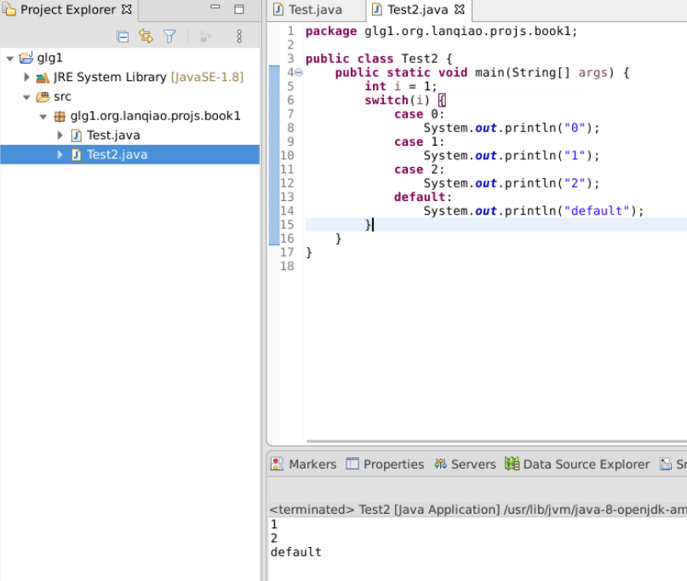Open the Data Source Explorer tab

tap(577, 464)
